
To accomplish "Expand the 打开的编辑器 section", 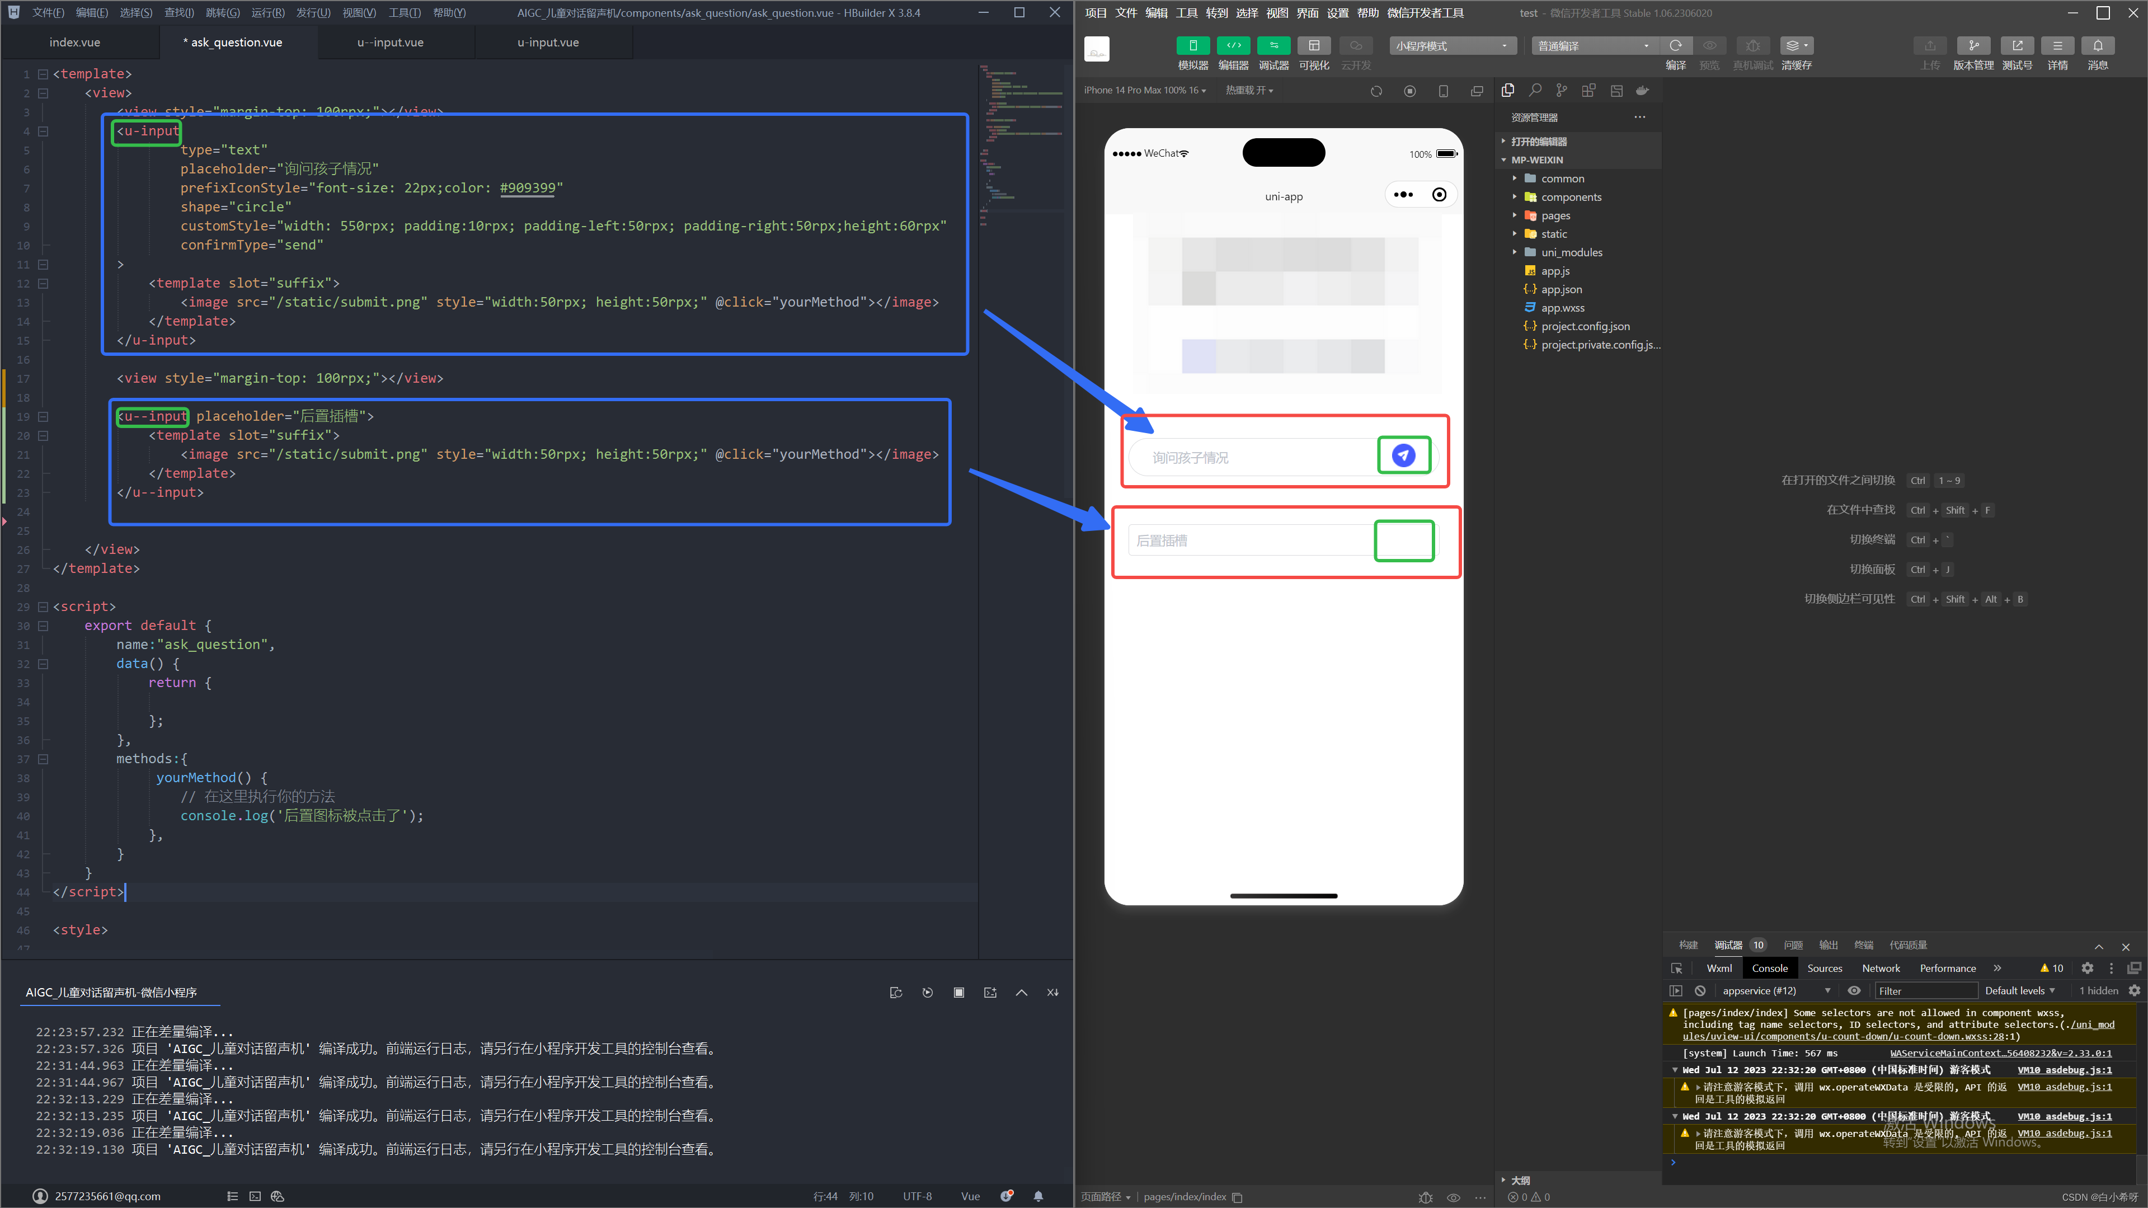I will (x=1539, y=142).
